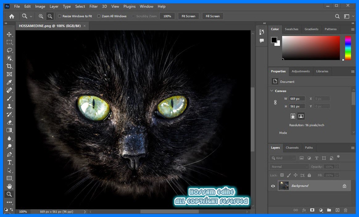Select the Object Selection tool
This screenshot has height=217, width=359.
pos(9,58)
